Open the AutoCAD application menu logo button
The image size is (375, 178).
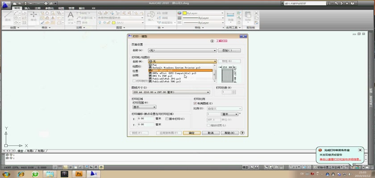point(6,4)
